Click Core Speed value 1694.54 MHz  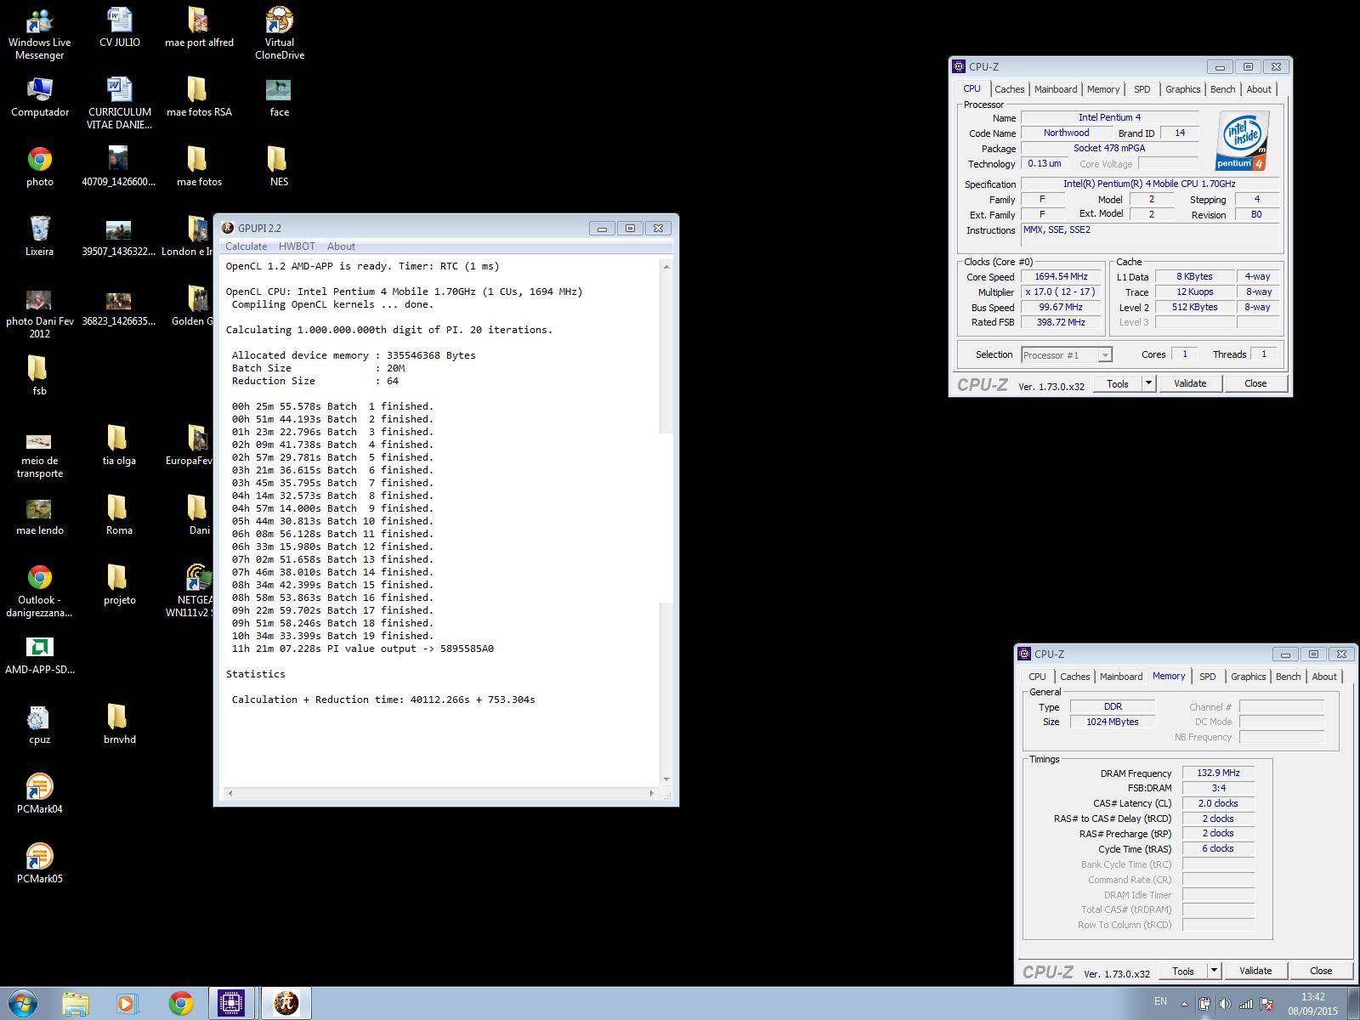pos(1061,277)
